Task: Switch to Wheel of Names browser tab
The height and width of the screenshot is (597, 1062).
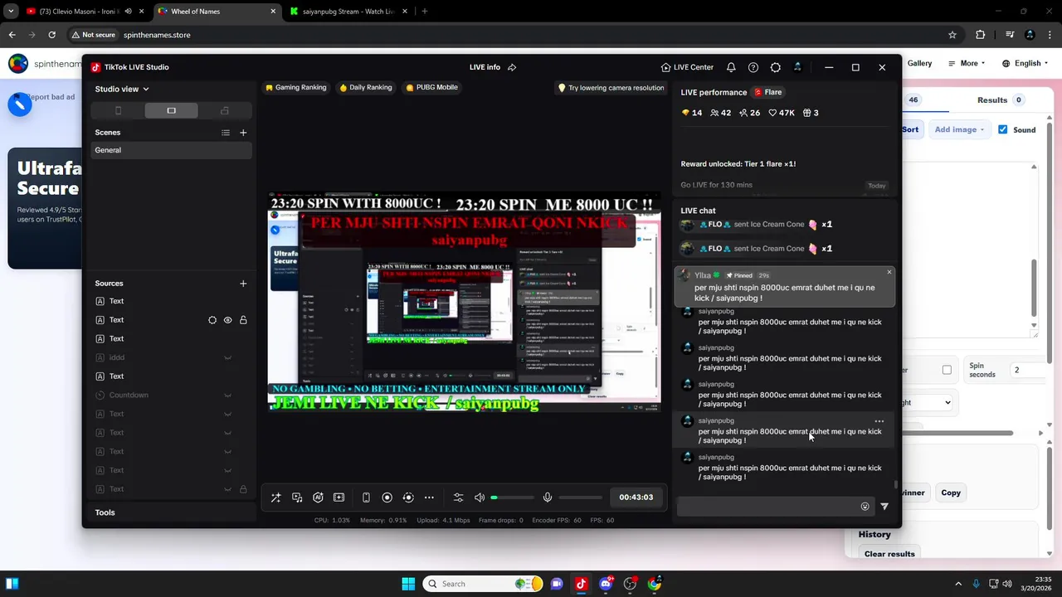Action: (217, 12)
